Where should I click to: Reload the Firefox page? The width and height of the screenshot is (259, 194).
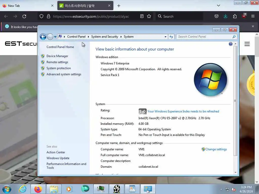24,16
